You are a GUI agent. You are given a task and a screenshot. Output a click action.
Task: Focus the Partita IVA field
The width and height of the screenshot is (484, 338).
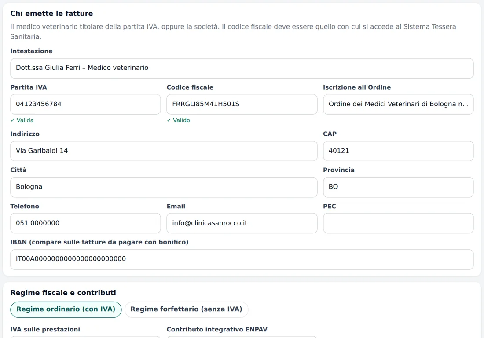pos(85,104)
